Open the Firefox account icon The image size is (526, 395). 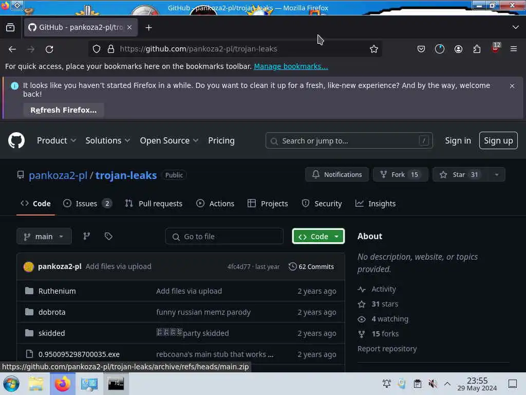coord(458,49)
